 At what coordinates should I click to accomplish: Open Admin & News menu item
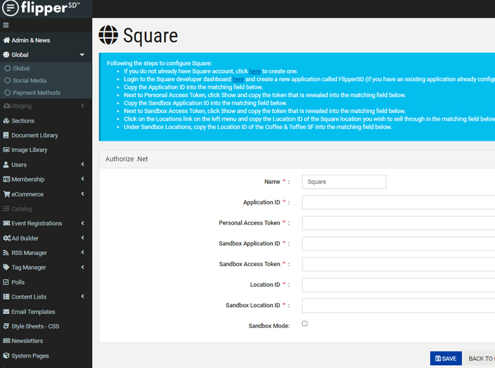(x=30, y=40)
